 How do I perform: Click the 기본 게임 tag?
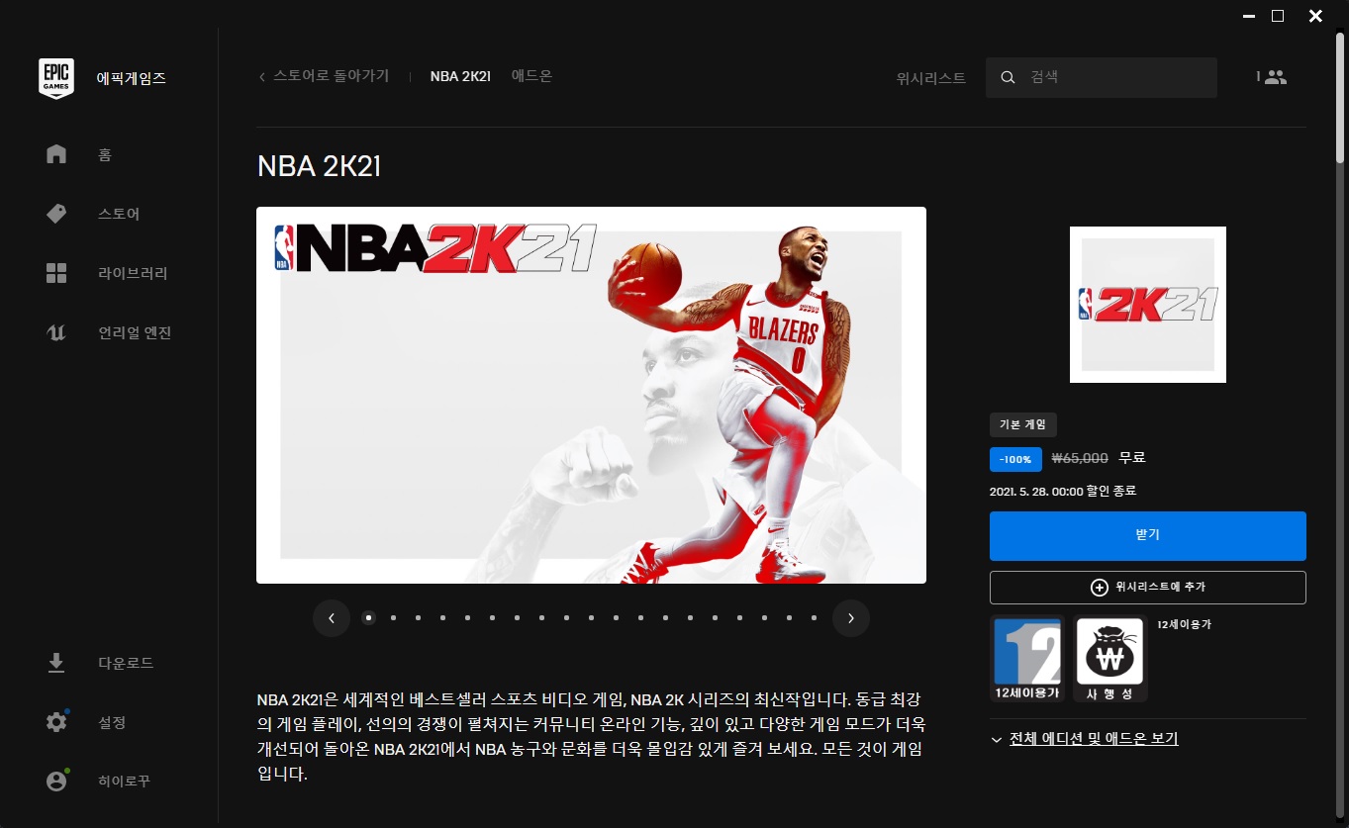coord(1023,425)
